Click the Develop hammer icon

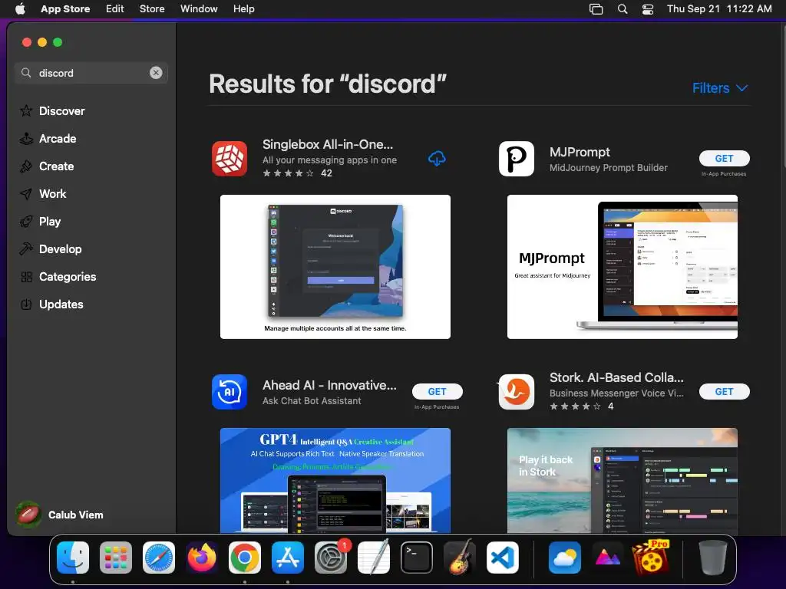(26, 249)
